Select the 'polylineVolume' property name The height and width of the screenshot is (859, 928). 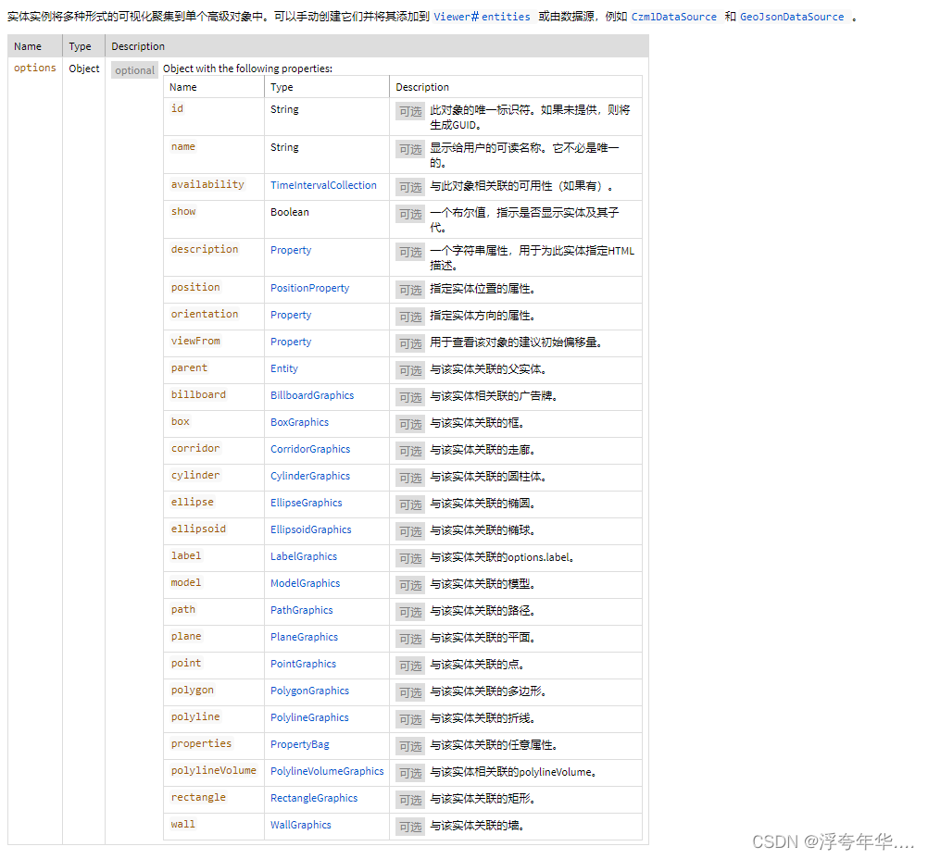click(x=214, y=771)
